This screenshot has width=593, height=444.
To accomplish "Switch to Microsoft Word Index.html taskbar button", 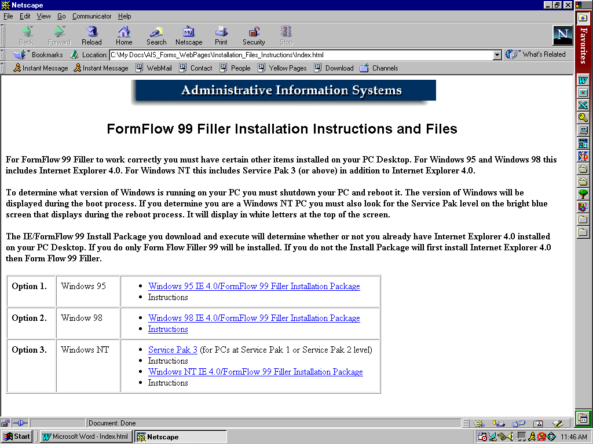I will click(86, 436).
